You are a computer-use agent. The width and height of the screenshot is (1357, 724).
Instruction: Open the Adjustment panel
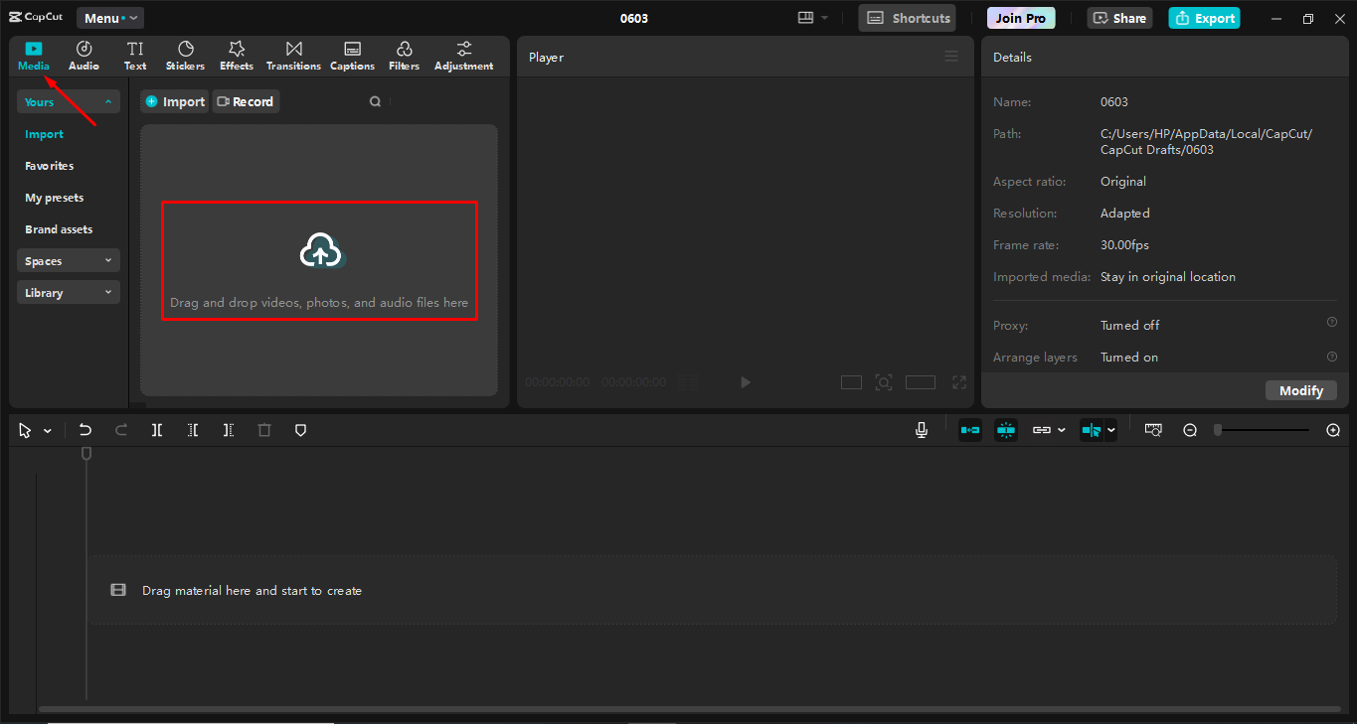coord(463,55)
